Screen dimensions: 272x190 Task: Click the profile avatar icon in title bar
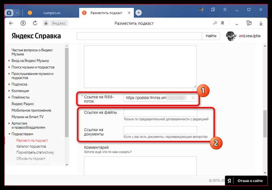[201, 9]
